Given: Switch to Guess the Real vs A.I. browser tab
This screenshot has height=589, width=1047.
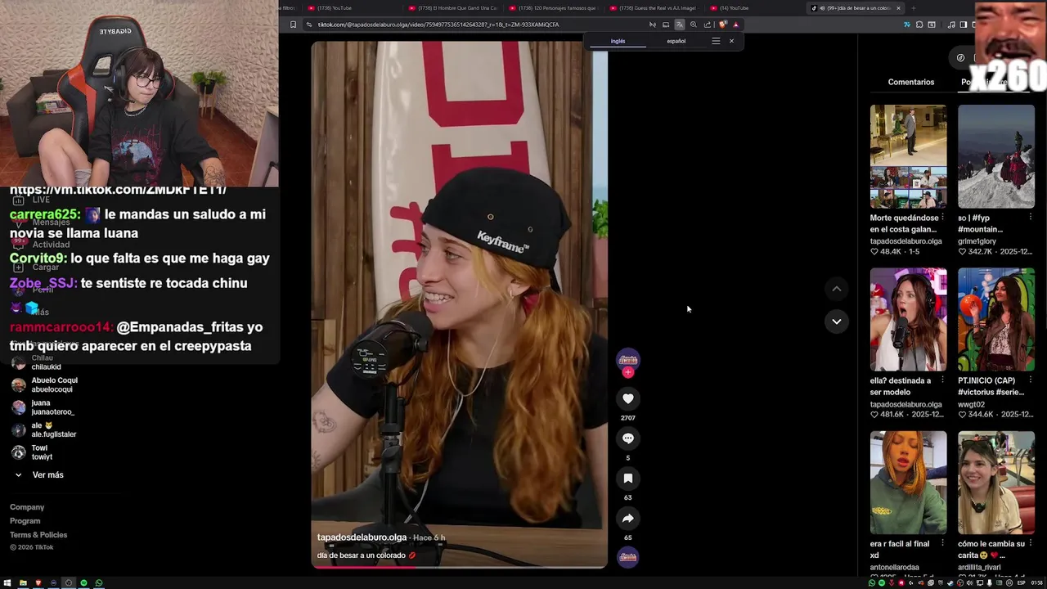Looking at the screenshot, I should pyautogui.click(x=654, y=8).
